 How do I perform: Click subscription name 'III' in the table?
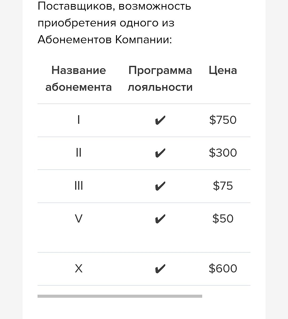tap(79, 186)
